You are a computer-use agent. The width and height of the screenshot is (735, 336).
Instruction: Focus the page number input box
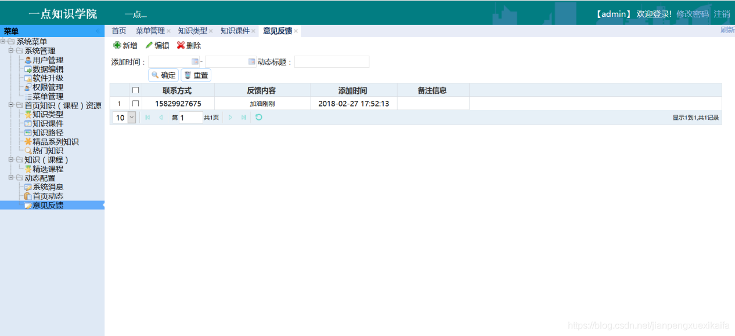click(191, 118)
